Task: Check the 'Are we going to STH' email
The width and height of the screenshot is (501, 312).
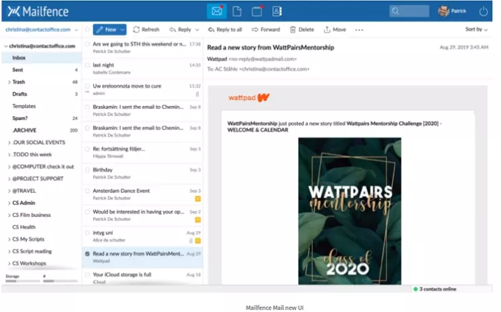Action: click(x=87, y=44)
